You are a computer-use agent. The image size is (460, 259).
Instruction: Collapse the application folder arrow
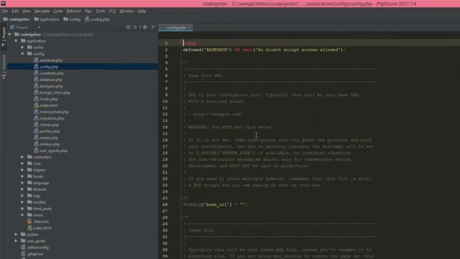16,41
